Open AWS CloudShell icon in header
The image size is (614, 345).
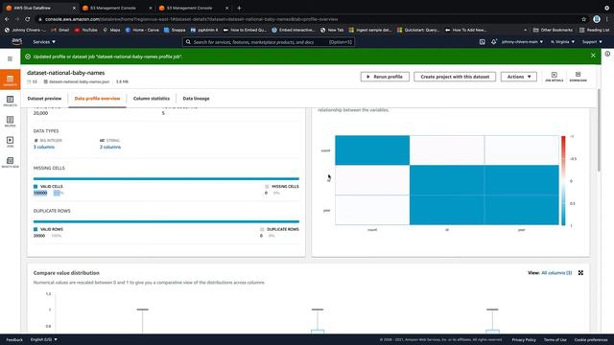[x=482, y=42]
